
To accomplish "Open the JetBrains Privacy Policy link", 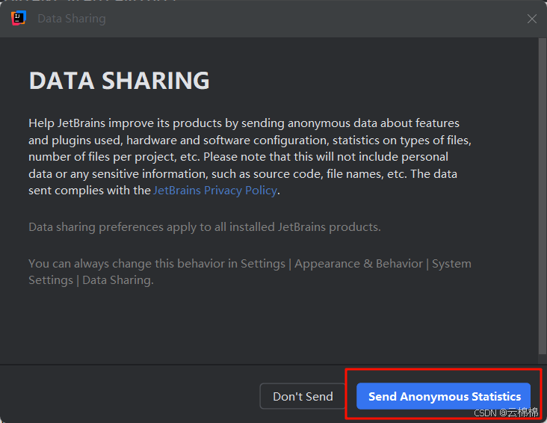I will (215, 191).
